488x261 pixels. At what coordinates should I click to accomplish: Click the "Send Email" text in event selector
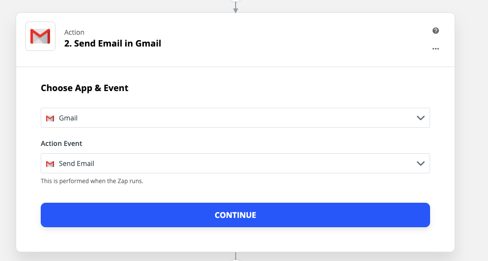click(x=77, y=164)
